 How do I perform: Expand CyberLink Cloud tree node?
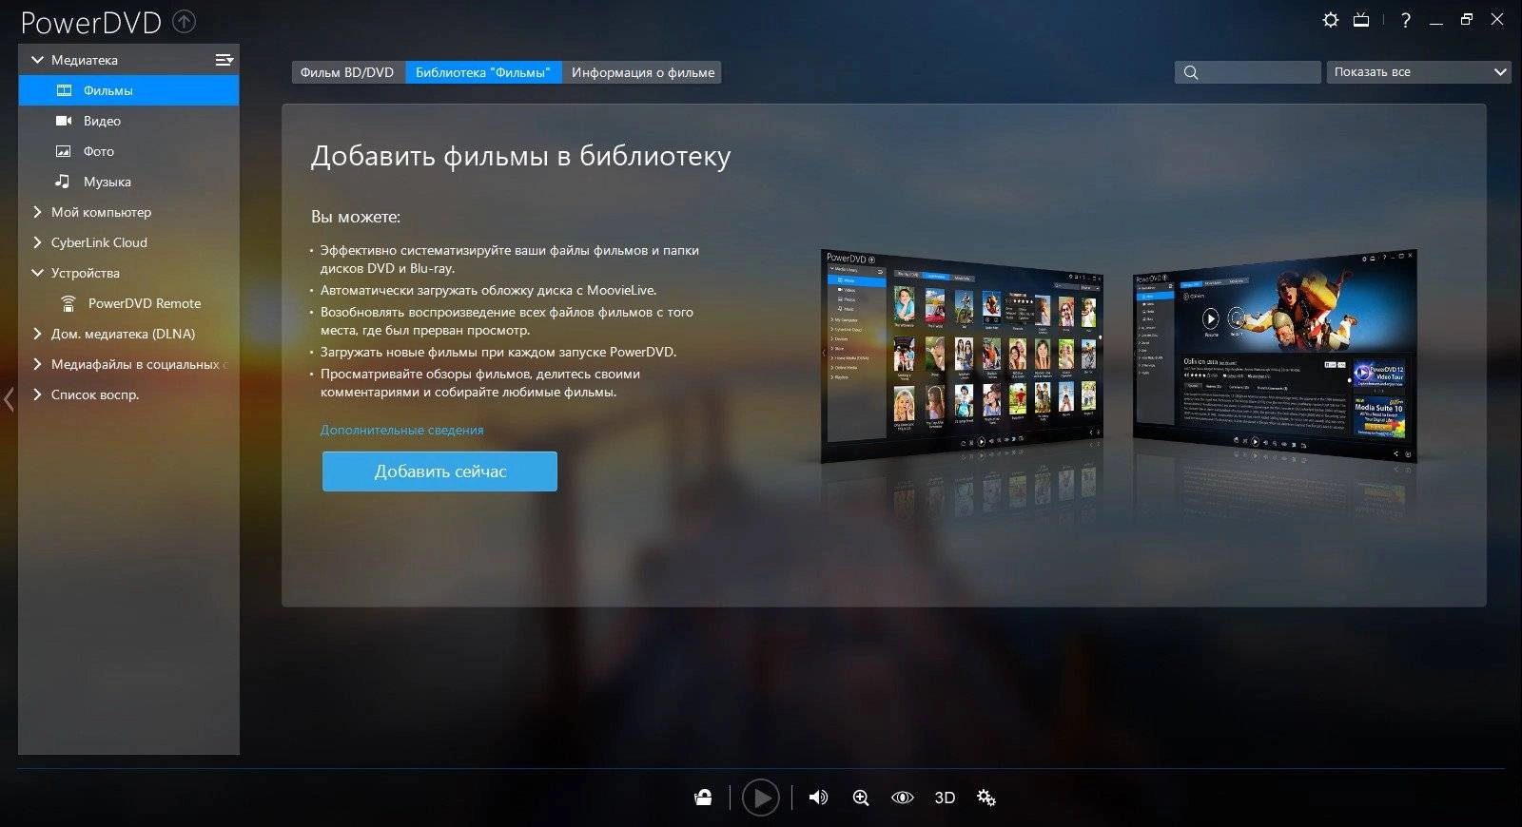point(37,242)
